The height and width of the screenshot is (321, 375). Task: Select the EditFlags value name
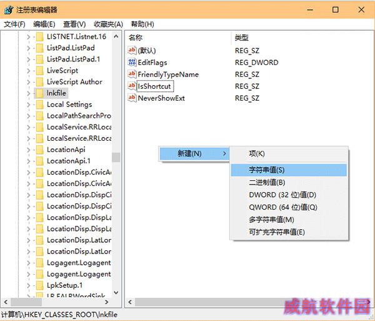[x=152, y=63]
